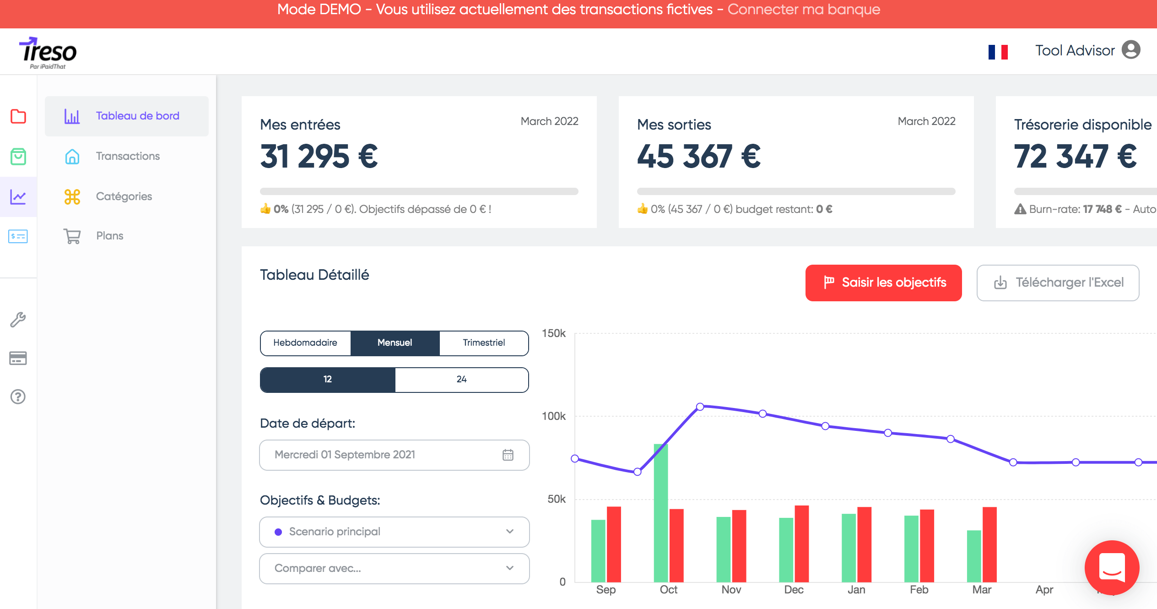This screenshot has width=1157, height=609.
Task: Click the Mes entrées progress bar
Action: [x=419, y=191]
